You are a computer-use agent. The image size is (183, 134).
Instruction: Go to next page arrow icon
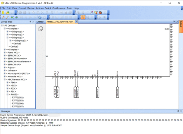30,17
